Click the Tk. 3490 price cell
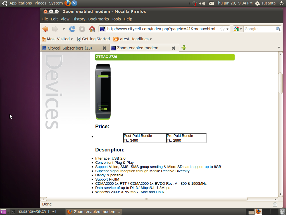286x215 pixels. tap(145, 141)
